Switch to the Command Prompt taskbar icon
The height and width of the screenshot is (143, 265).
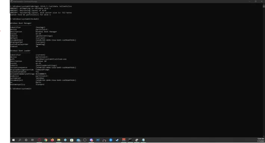click(130, 140)
